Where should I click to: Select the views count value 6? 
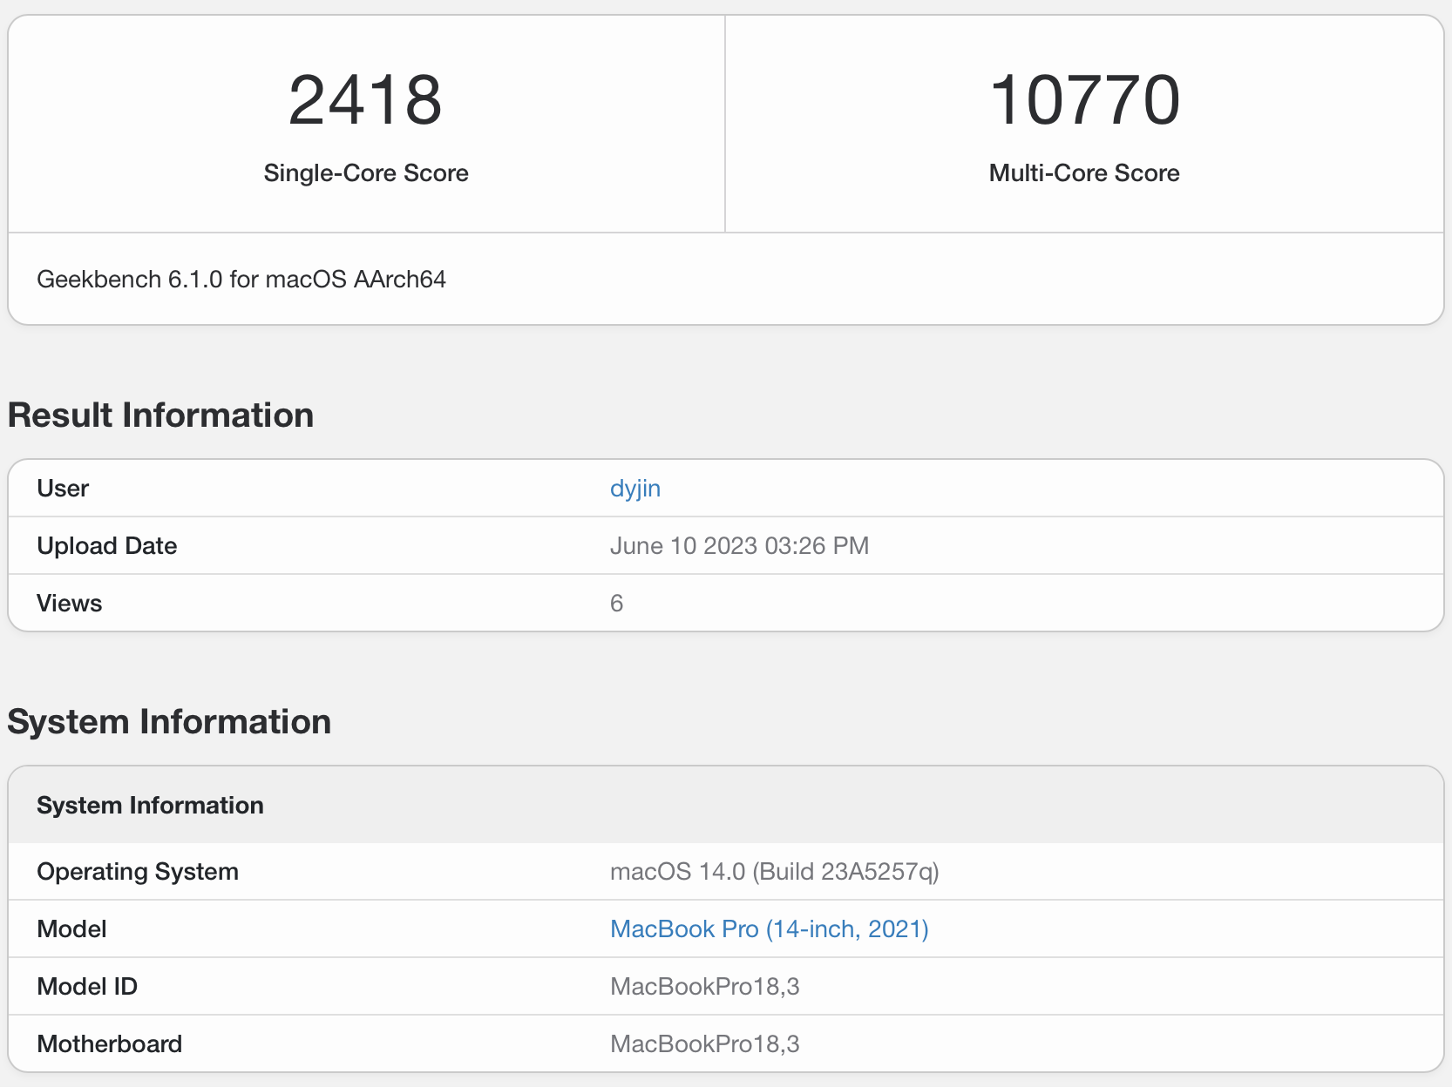[x=616, y=604]
